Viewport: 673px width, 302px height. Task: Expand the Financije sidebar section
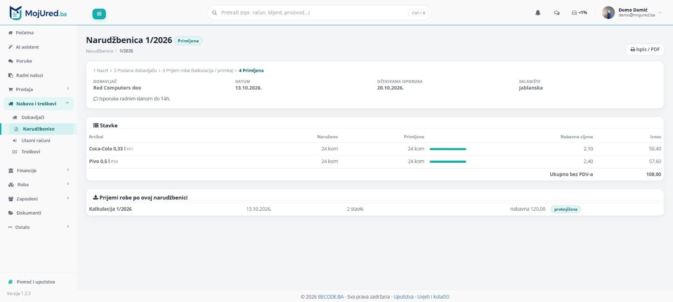coord(39,170)
